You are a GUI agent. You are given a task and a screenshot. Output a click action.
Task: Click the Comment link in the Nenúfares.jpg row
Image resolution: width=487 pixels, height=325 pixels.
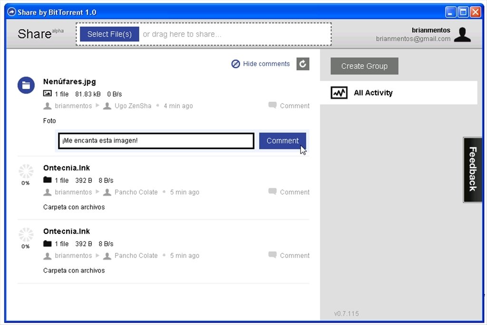[289, 105]
